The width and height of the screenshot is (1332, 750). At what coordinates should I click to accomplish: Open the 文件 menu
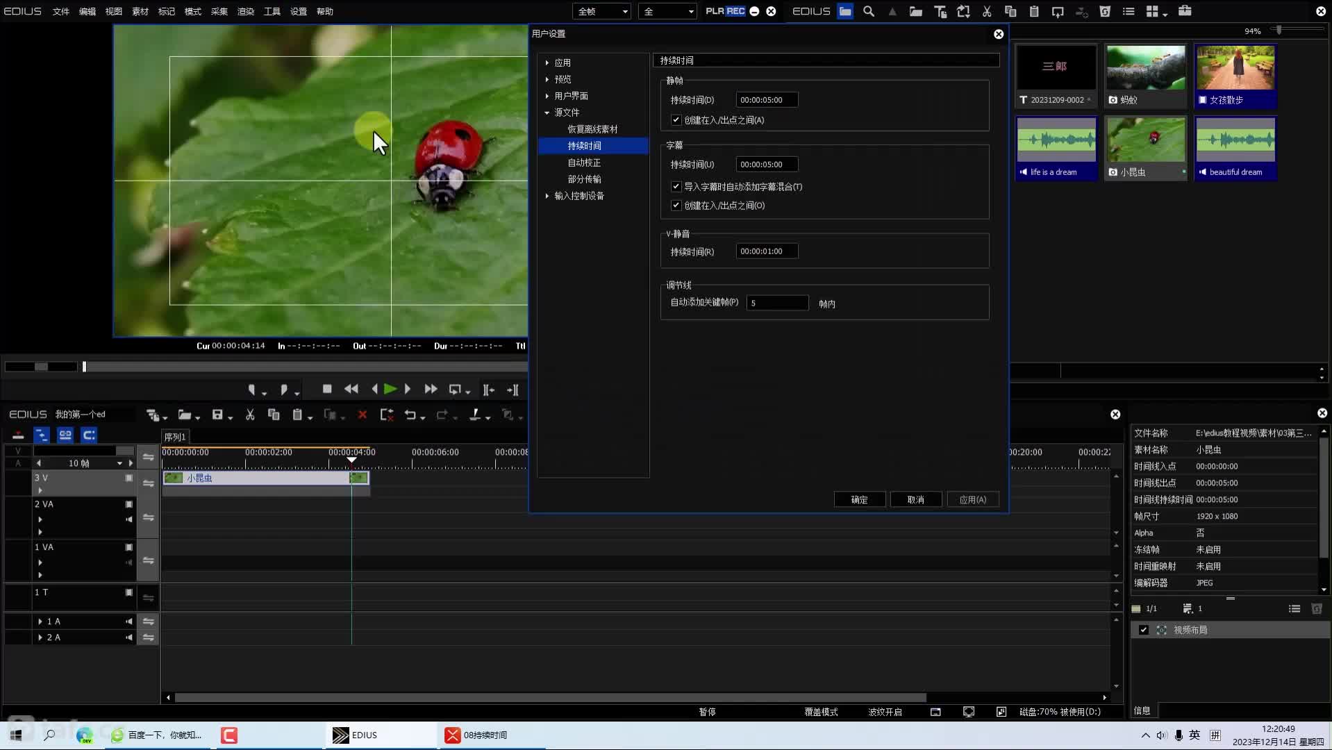(x=61, y=11)
